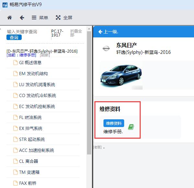Open the 维修手册. entry
The height and width of the screenshot is (188, 194).
(113, 132)
